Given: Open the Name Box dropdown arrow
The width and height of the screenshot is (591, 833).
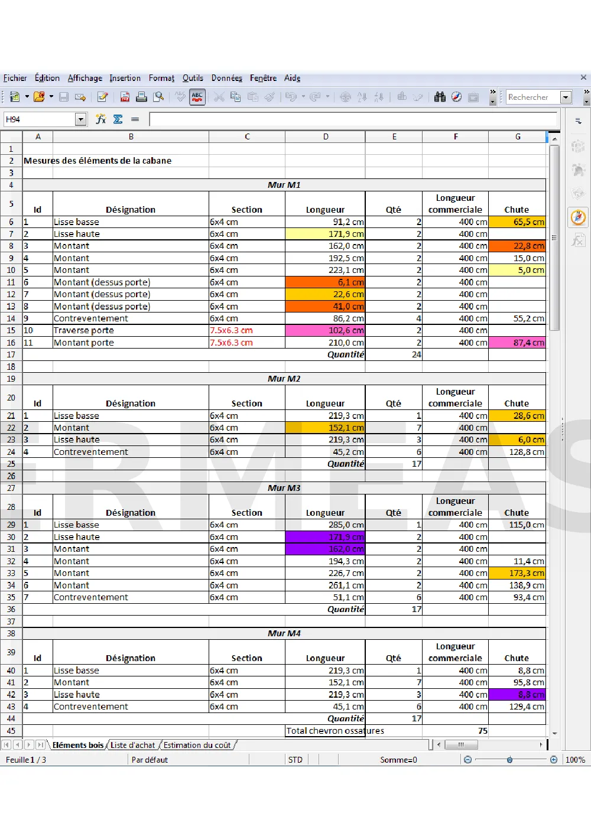Looking at the screenshot, I should (81, 119).
